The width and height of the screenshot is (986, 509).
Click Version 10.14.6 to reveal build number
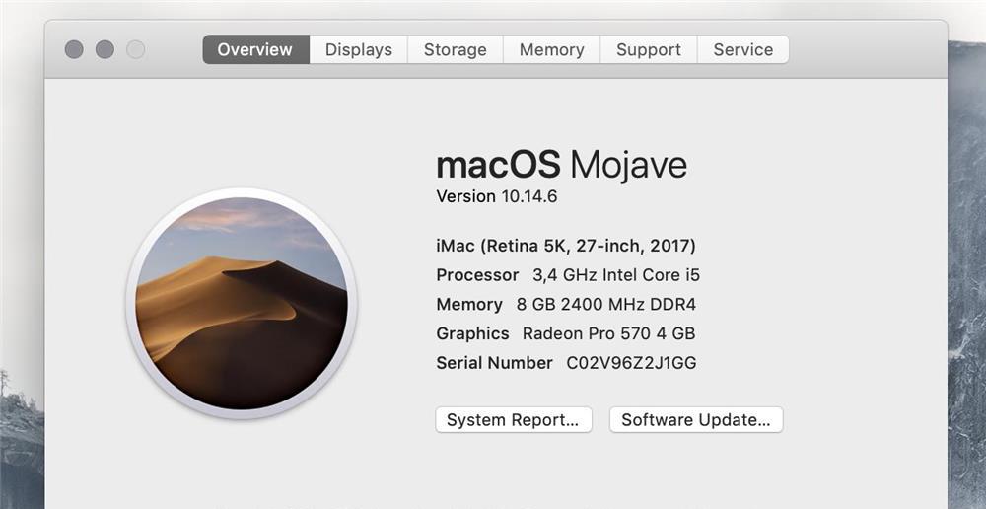[497, 196]
